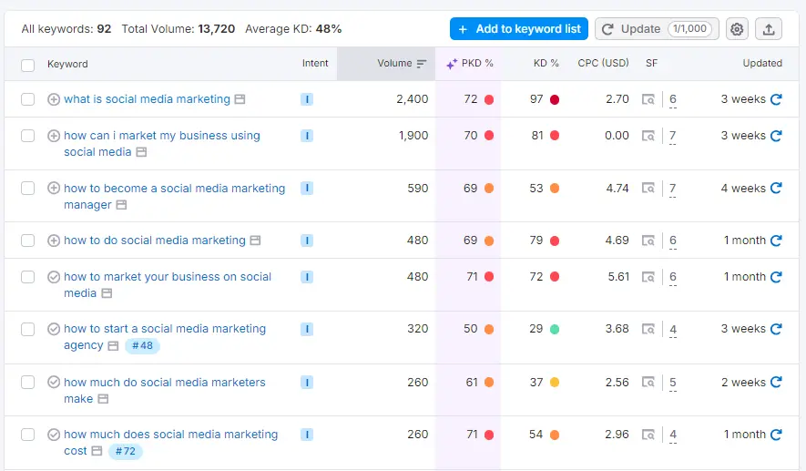Click the Intent badge for 'how can i market my business'

pyautogui.click(x=307, y=136)
